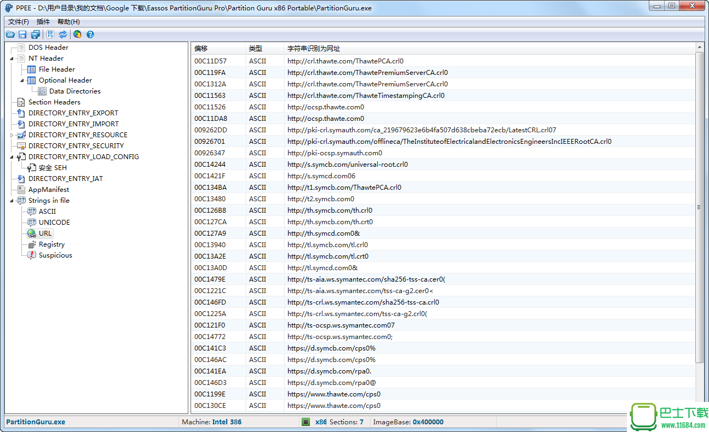Viewport: 709px width, 432px height.
Task: Expand the DIRECTORY_ENTRY_RESOURCE node
Action: tap(12, 135)
